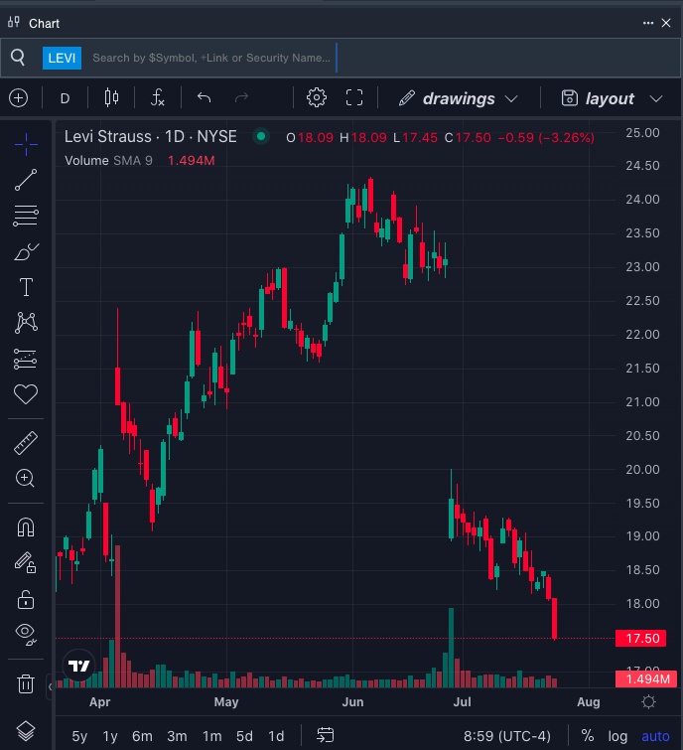The width and height of the screenshot is (683, 750).
Task: Select the trend line drawing tool
Action: (x=26, y=180)
